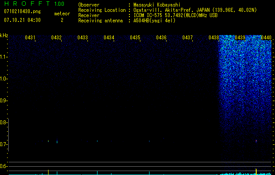
Task: Click the 0433 time marker
Action: point(83,37)
